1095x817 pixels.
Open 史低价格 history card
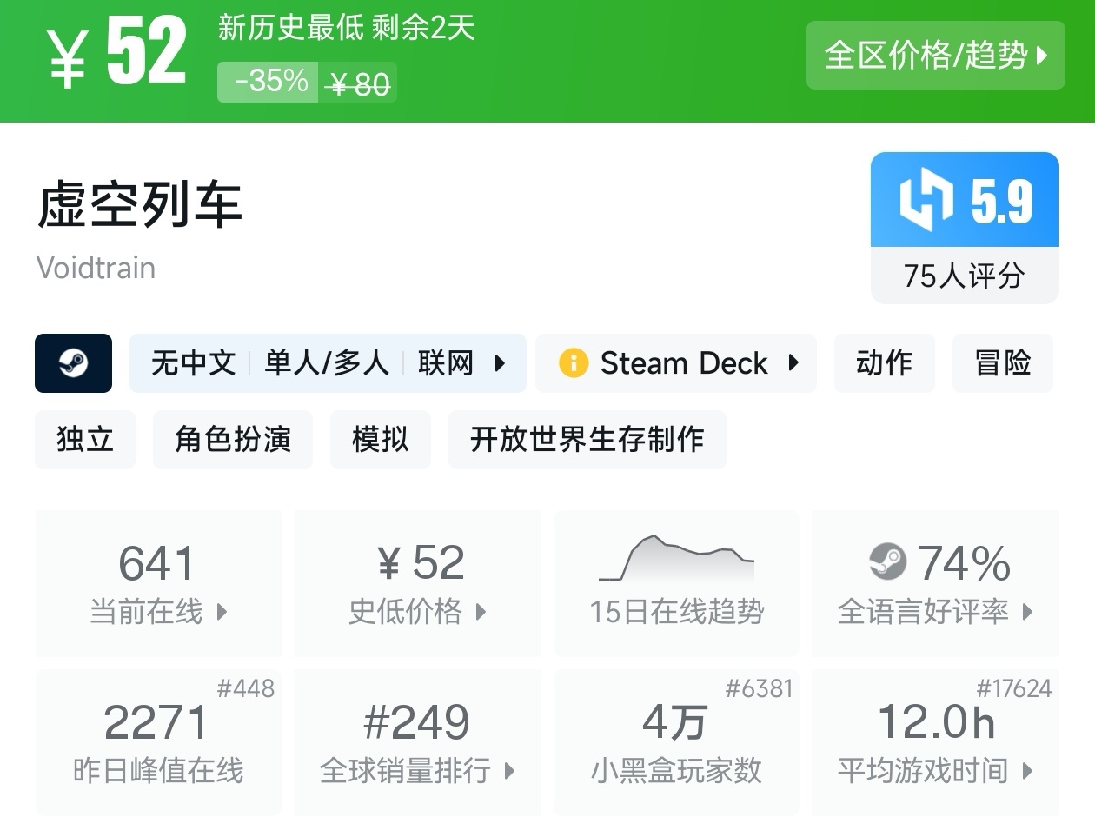click(417, 583)
